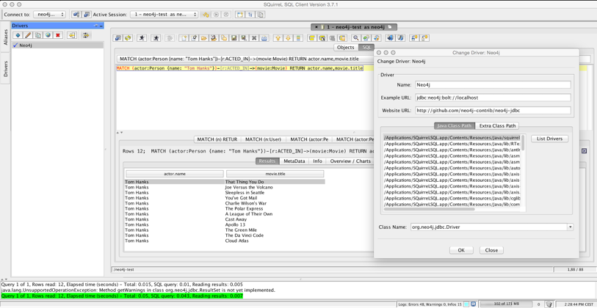Click the show driver file icon with yellow arrow
Viewport: 597px width, 308px height.
pyautogui.click(x=71, y=35)
